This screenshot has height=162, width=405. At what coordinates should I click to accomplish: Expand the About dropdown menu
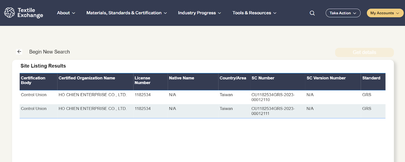(66, 13)
